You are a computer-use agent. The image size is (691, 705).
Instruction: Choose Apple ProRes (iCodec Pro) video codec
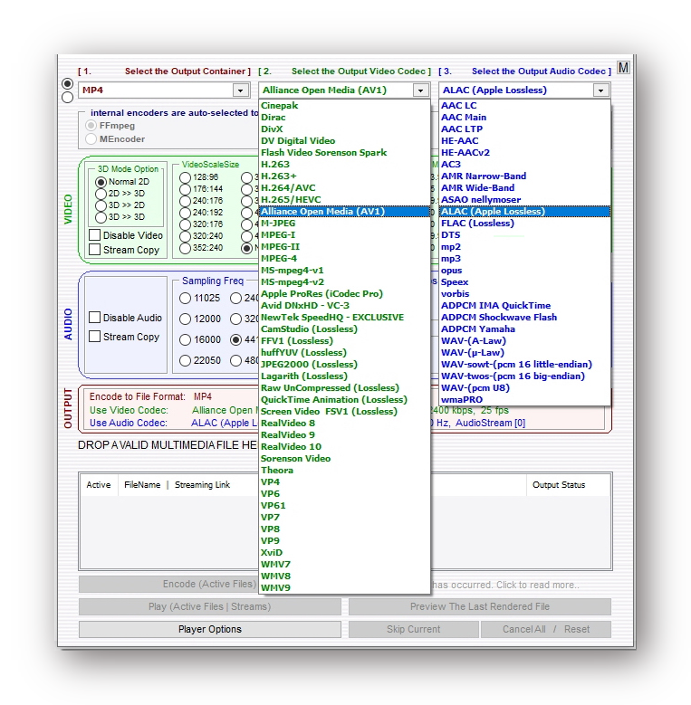point(322,293)
